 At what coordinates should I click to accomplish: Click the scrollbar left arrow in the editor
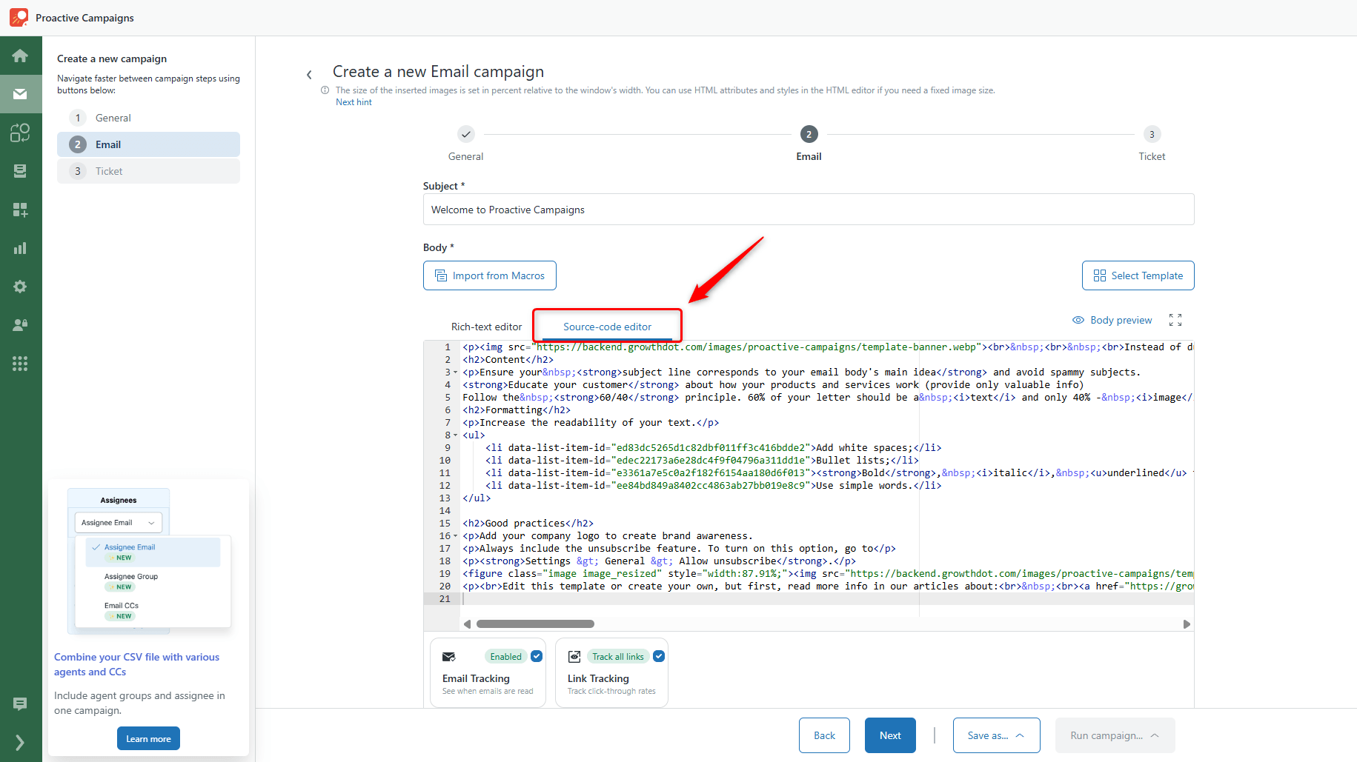[467, 624]
